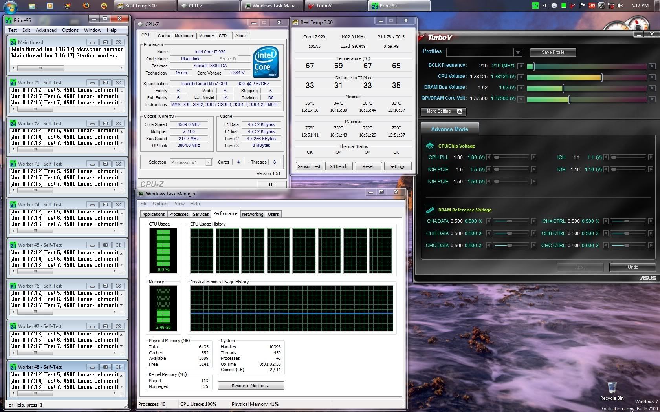Viewport: 660px width, 412px height.
Task: Run XS Bench in Real Temp
Action: (339, 166)
